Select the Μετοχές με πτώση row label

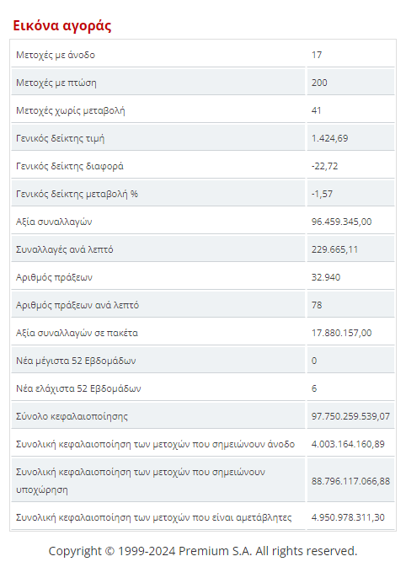click(56, 83)
